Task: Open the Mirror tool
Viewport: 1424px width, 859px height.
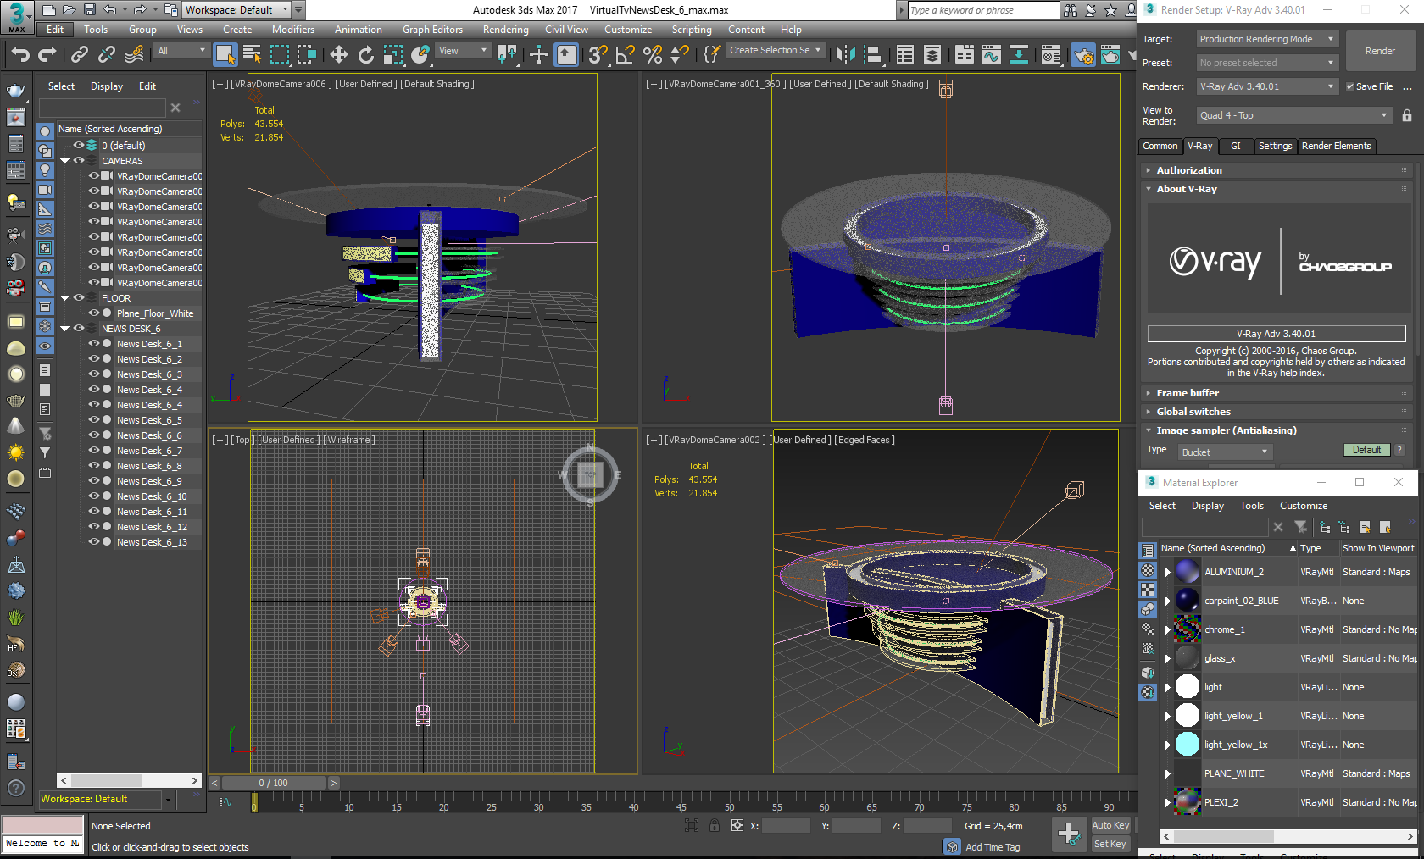Action: 845,55
